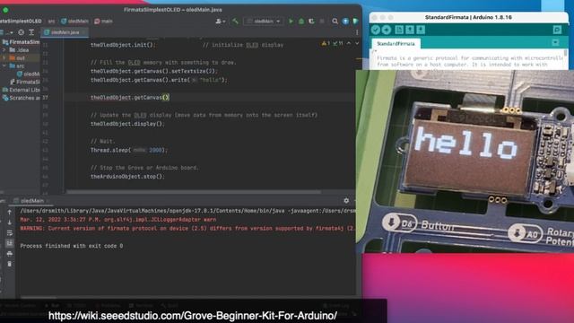574x323 pixels.
Task: Click the Upload arrow in Arduino IDE
Action: [x=387, y=30]
